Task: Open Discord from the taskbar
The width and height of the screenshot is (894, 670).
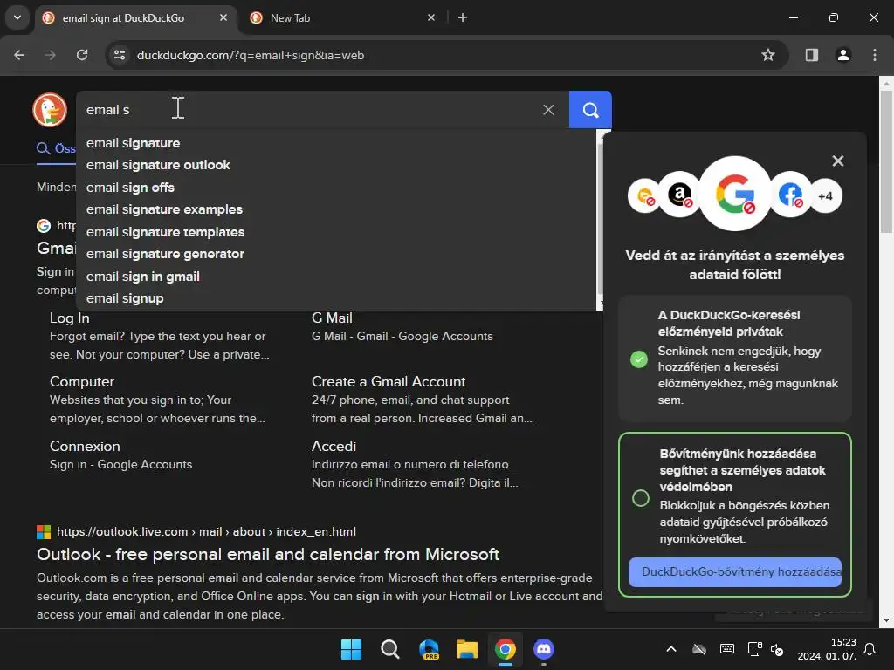Action: click(x=544, y=649)
